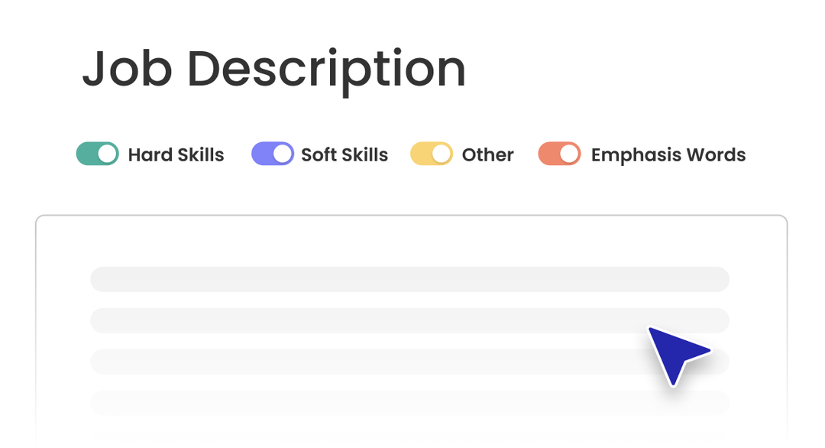
Task: Click the first placeholder text line
Action: pyautogui.click(x=410, y=279)
